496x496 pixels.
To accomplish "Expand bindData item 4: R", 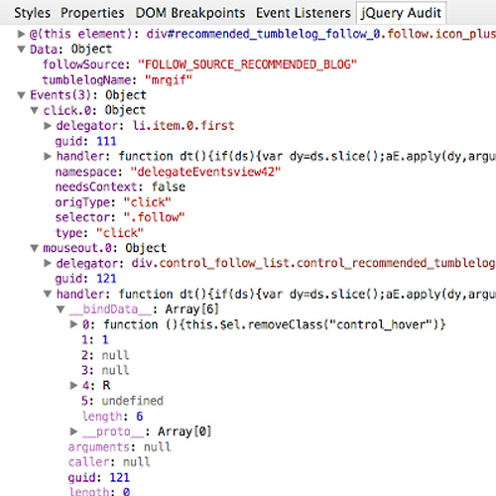I will (x=73, y=385).
